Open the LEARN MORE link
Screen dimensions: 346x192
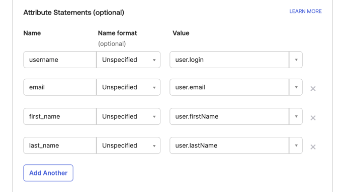pos(305,11)
